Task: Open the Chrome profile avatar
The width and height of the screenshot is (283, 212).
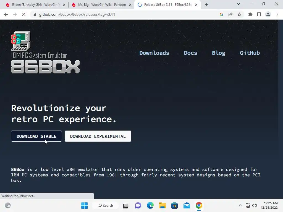Action: [x=268, y=14]
